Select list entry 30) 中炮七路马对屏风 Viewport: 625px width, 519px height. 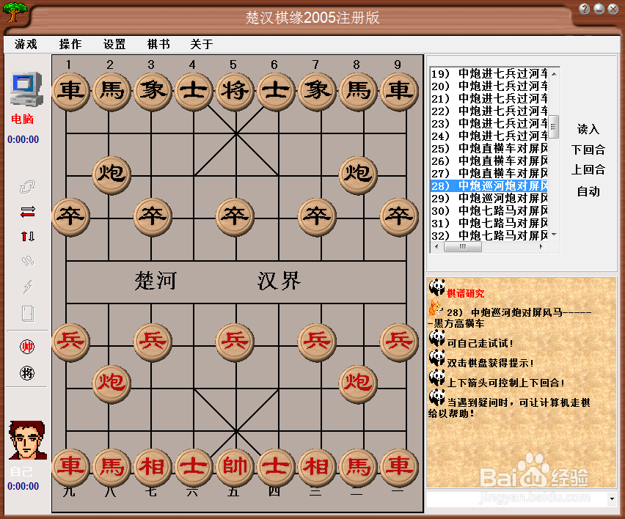click(x=489, y=210)
